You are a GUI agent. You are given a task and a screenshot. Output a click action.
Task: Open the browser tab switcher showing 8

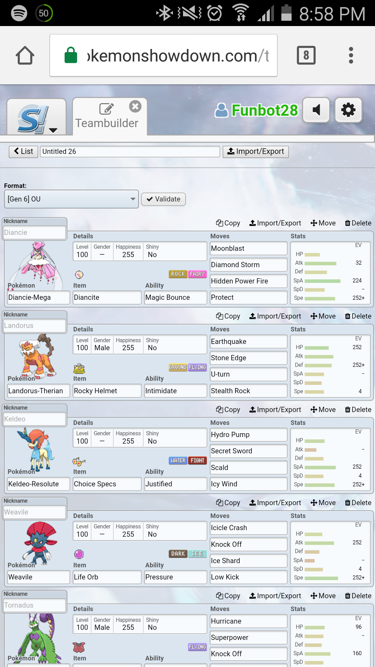tap(306, 55)
